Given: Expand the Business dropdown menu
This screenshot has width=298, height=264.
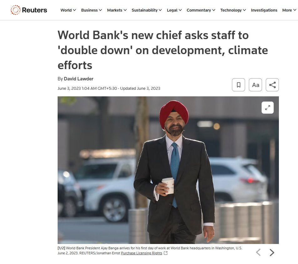Looking at the screenshot, I should pyautogui.click(x=91, y=10).
